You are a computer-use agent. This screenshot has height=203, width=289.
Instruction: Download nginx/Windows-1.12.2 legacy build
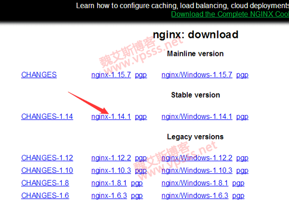click(197, 158)
